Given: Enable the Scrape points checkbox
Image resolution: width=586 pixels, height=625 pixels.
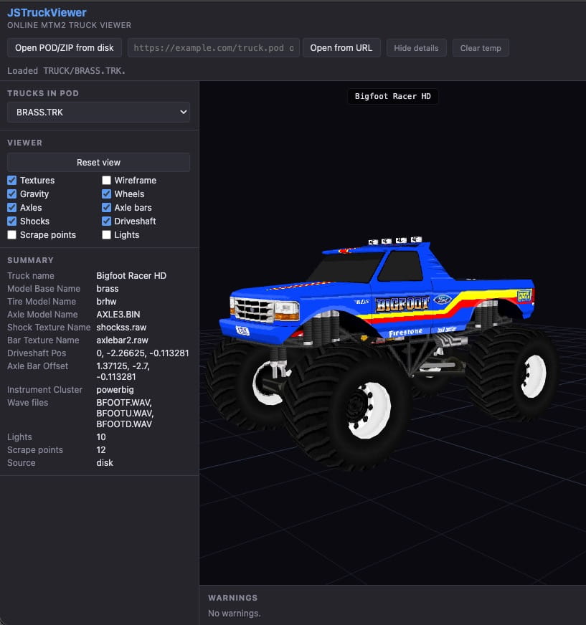Looking at the screenshot, I should pyautogui.click(x=12, y=235).
